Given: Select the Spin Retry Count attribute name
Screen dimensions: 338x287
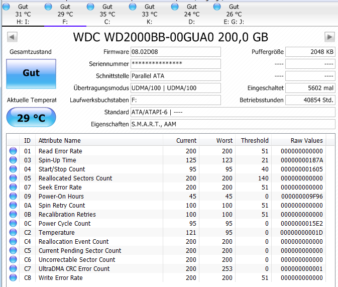Looking at the screenshot, I should [x=62, y=206].
